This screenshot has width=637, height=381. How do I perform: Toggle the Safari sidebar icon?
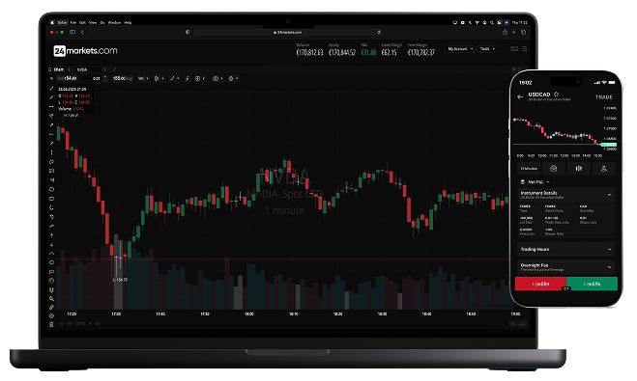72,32
